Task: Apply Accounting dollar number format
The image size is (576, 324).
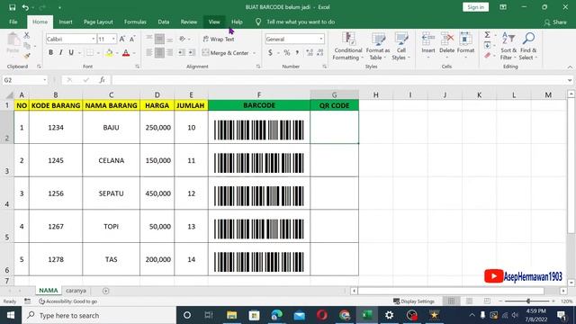Action: pyautogui.click(x=270, y=53)
